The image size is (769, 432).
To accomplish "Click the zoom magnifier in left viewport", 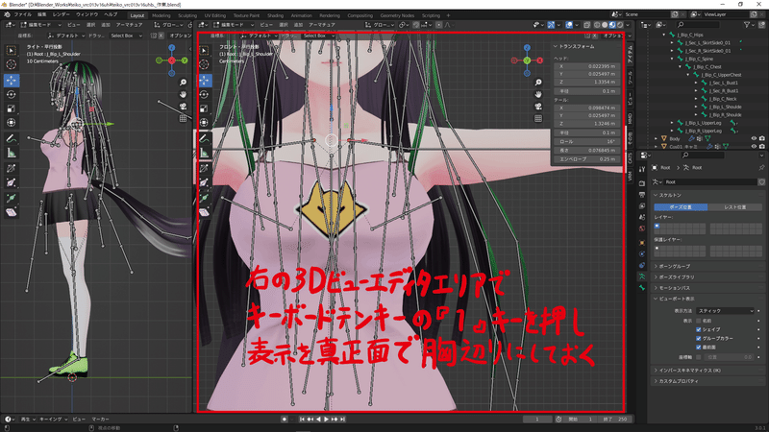I will (183, 83).
